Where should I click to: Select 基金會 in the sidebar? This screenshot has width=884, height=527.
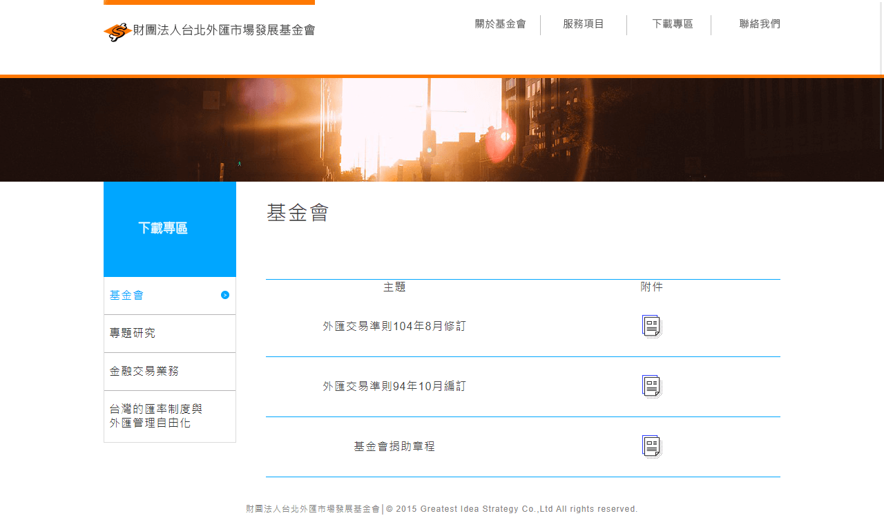click(170, 296)
